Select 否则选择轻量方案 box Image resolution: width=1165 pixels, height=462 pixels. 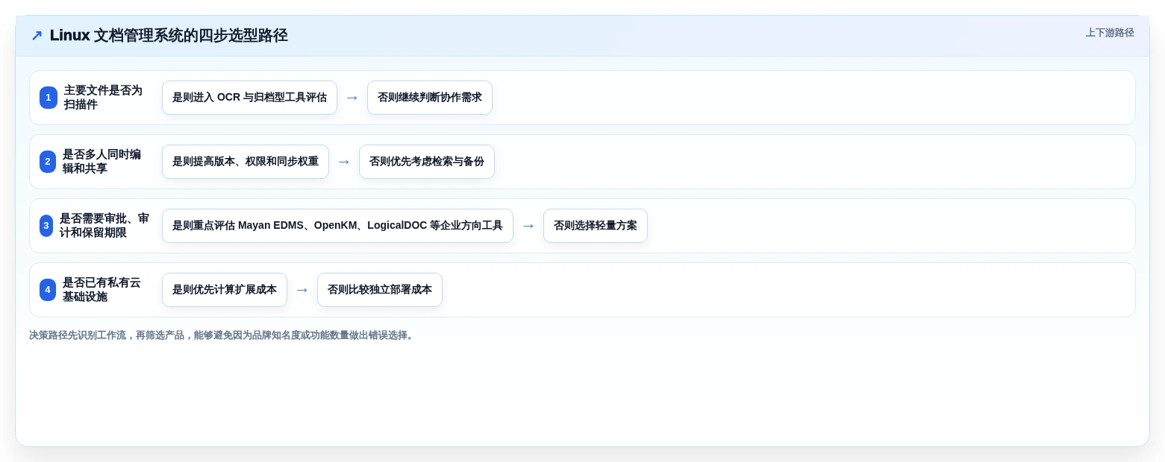point(596,226)
